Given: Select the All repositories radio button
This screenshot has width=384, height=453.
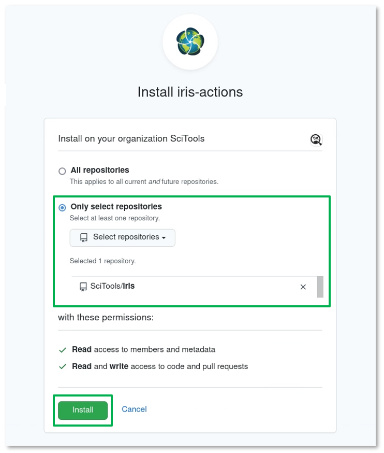Looking at the screenshot, I should (62, 171).
